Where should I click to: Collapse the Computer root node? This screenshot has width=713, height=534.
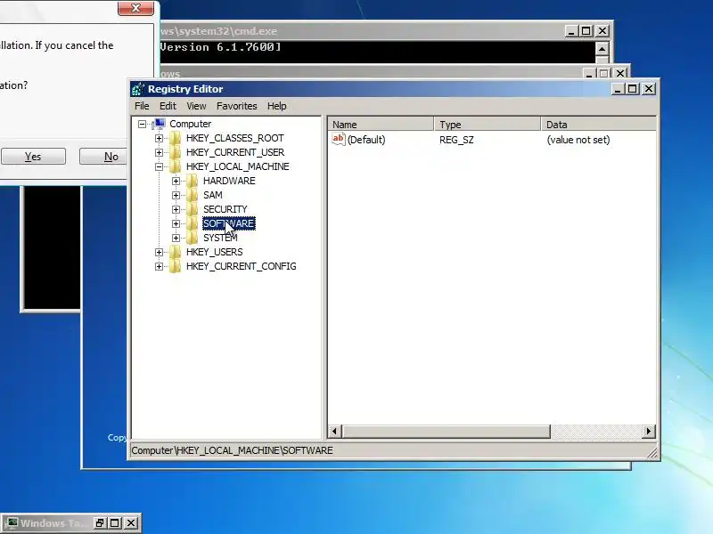143,124
